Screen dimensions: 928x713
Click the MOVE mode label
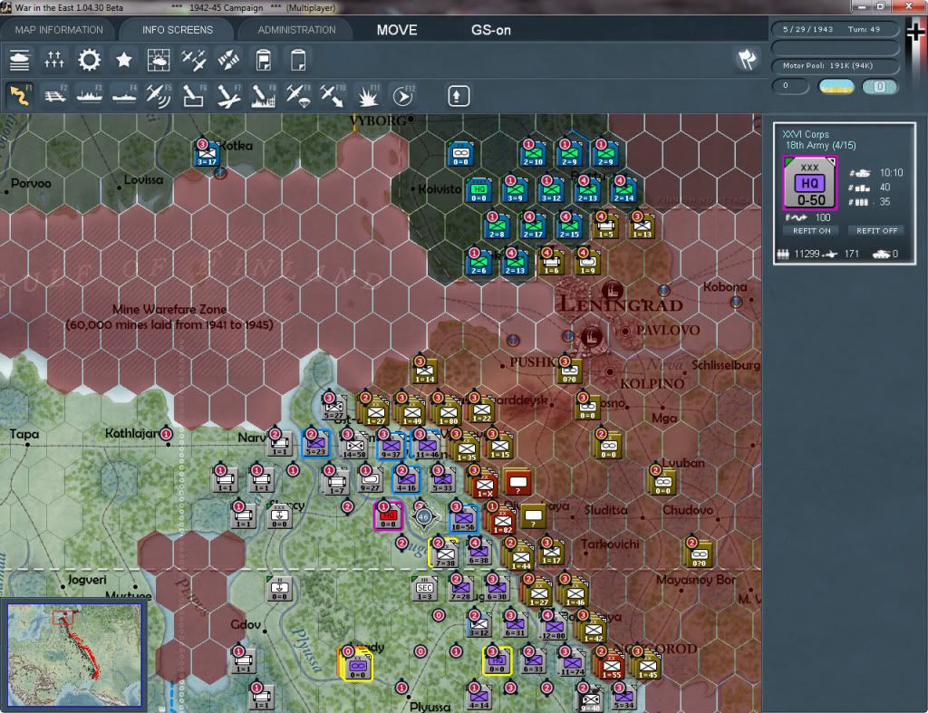(397, 30)
